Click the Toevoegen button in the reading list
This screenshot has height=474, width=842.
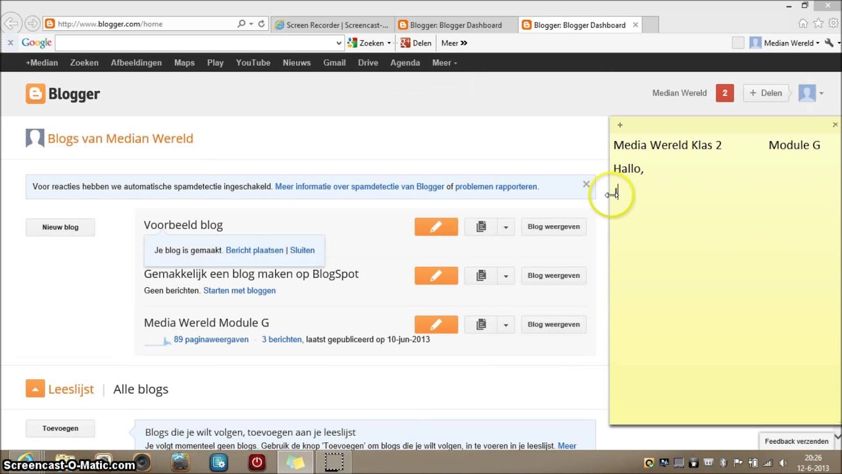point(61,429)
